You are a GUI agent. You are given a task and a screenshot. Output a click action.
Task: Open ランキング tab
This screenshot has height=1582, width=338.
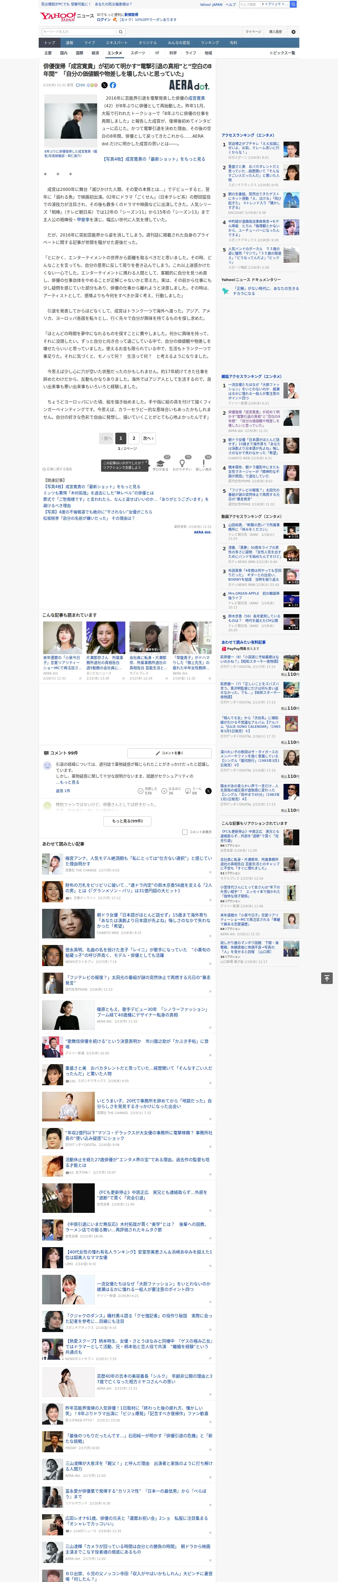(x=210, y=43)
